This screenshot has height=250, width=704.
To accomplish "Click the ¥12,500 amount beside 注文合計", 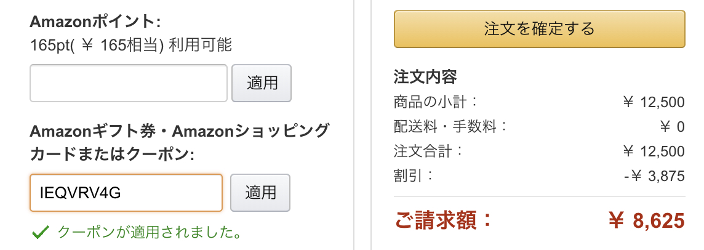I will click(x=654, y=151).
